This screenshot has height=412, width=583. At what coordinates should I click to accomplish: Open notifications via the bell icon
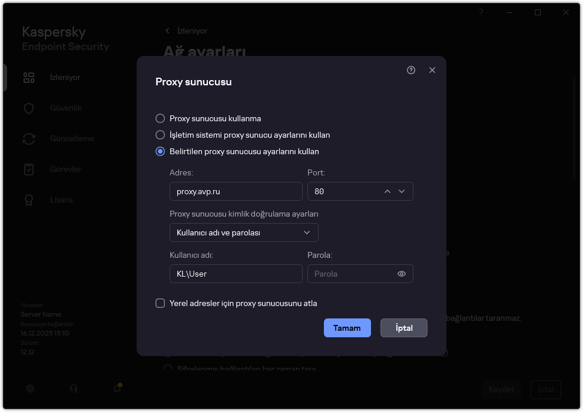click(117, 388)
